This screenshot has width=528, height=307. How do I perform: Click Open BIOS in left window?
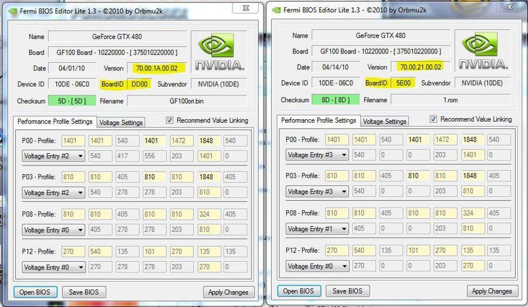click(35, 292)
